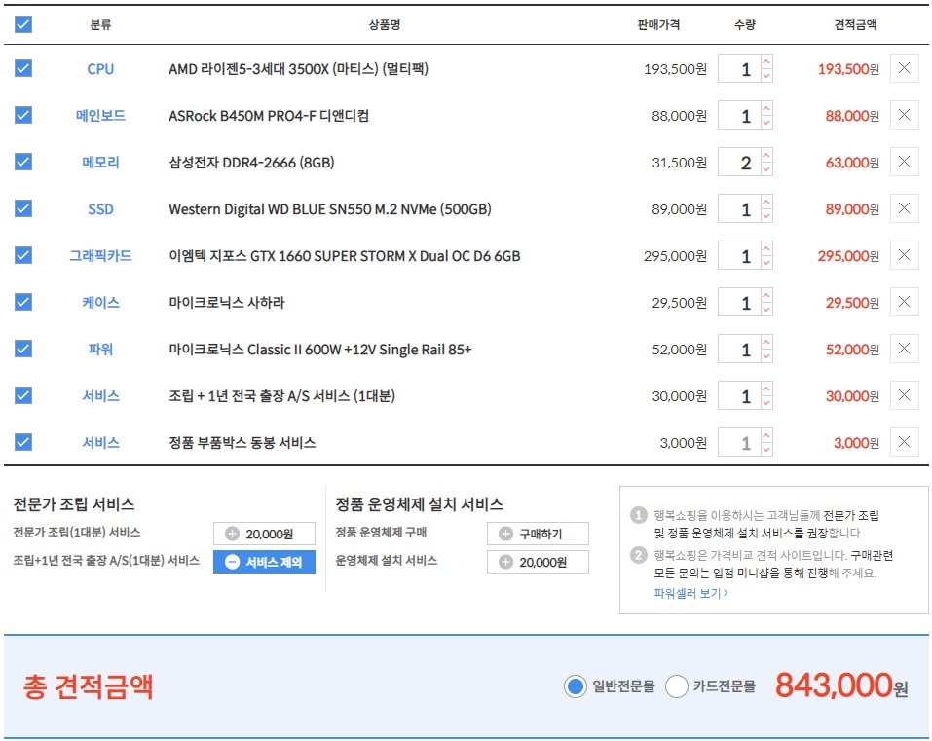
Task: Select the 카드전문몰 radio option
Action: click(676, 686)
